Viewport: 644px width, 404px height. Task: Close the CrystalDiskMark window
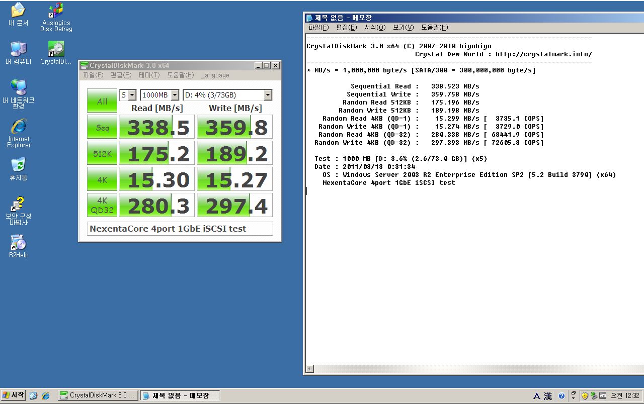275,65
